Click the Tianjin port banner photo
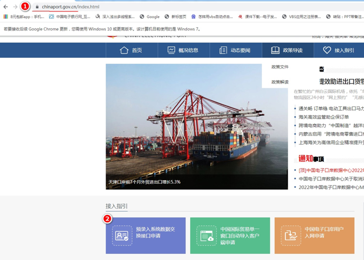Image resolution: width=364 pixels, height=260 pixels. tap(197, 126)
